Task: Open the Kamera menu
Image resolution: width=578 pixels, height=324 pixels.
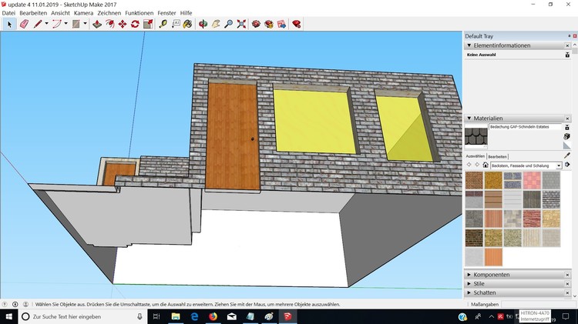Action: pos(84,13)
